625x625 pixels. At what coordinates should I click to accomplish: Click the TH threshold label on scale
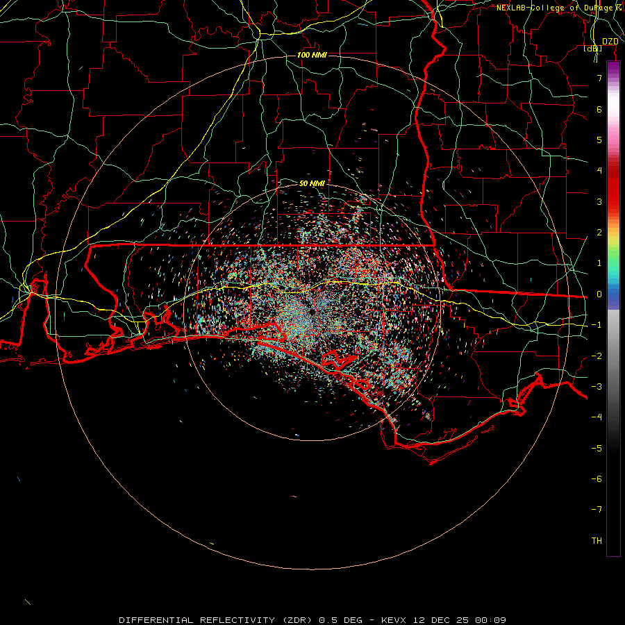point(597,541)
